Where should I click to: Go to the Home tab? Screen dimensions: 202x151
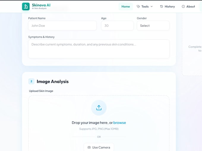126,7
